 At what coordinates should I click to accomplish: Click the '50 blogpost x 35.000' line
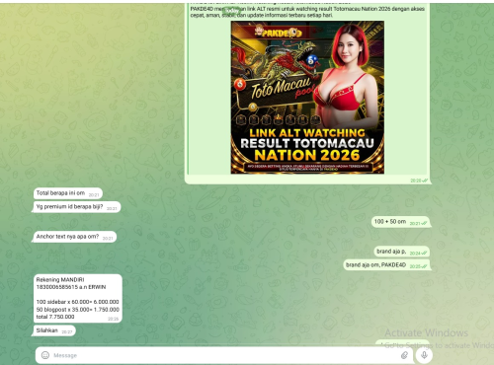tap(78, 310)
